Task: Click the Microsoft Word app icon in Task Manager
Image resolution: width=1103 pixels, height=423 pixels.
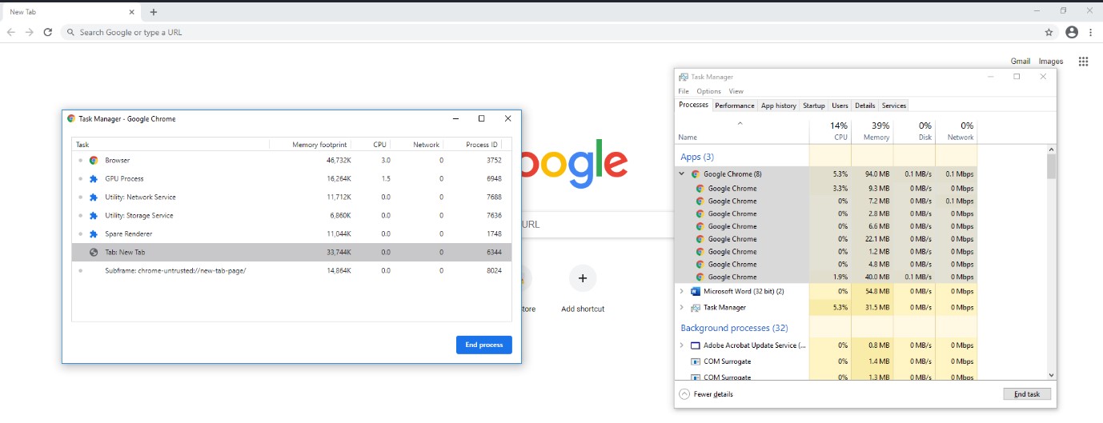Action: [x=696, y=291]
